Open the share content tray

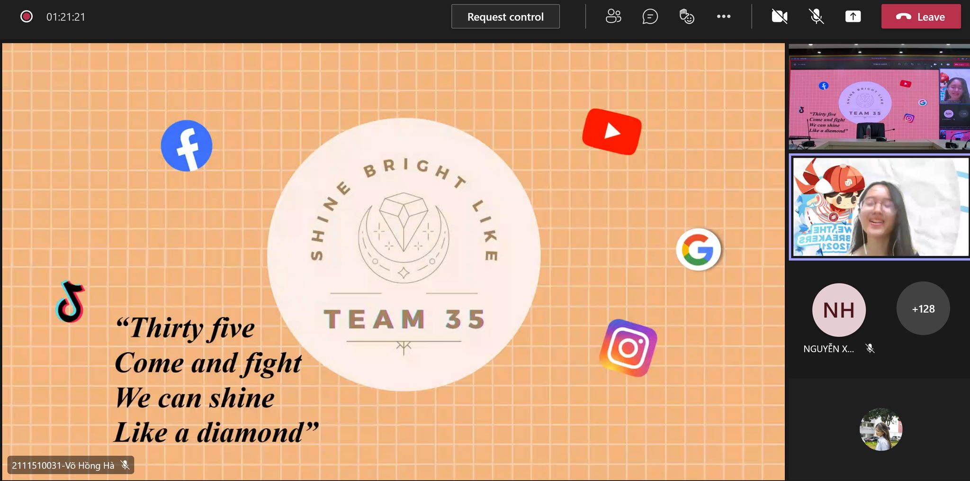[x=853, y=17]
